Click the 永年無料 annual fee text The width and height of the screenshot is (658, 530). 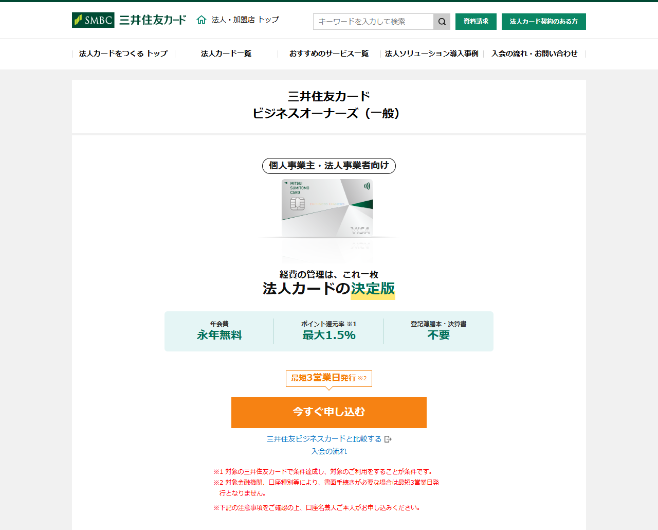(x=220, y=335)
